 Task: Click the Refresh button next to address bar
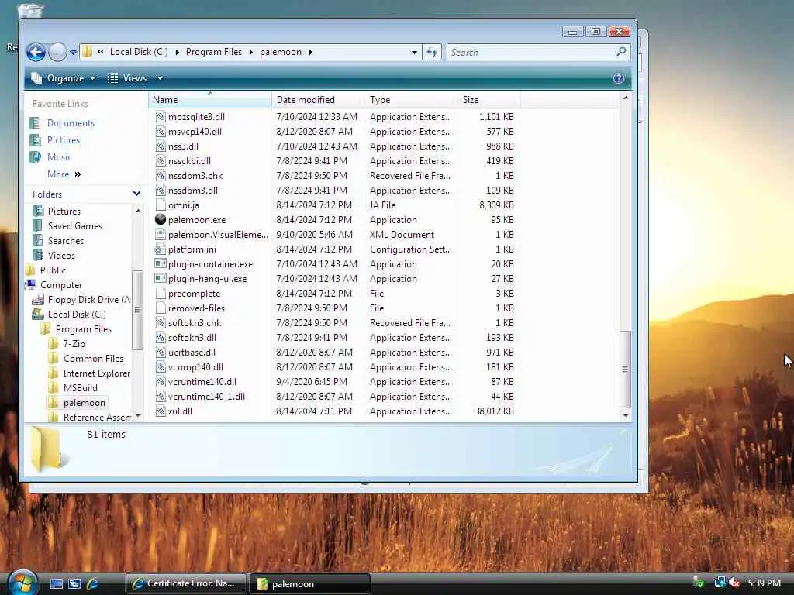(431, 52)
